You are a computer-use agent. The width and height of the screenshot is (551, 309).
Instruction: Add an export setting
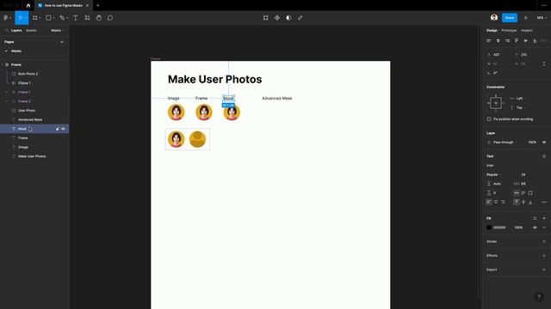pos(544,270)
